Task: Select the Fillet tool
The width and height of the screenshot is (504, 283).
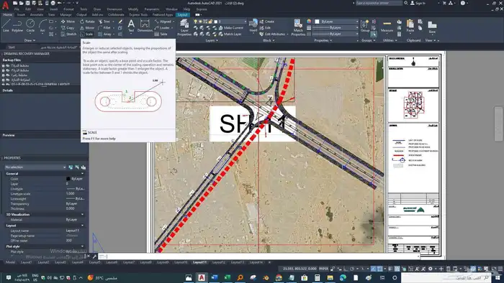Action: click(x=104, y=28)
